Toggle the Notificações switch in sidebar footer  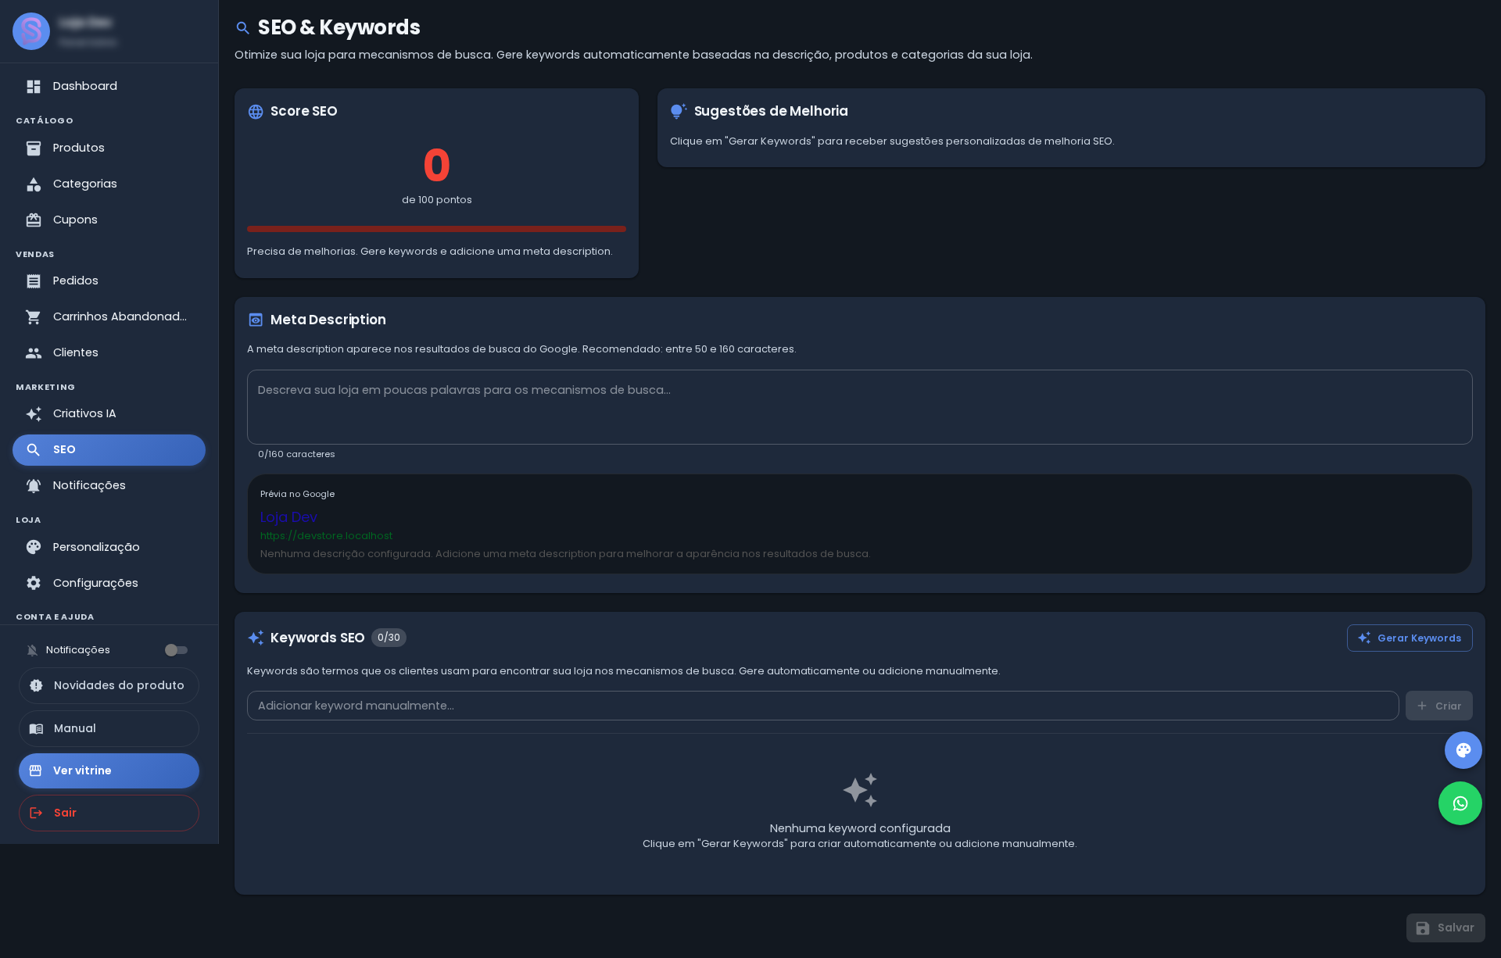[x=176, y=650]
